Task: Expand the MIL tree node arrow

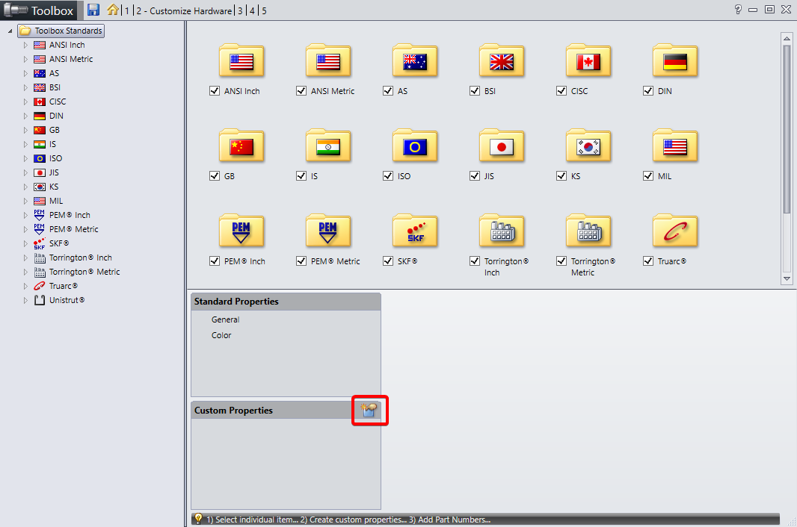Action: coord(25,202)
